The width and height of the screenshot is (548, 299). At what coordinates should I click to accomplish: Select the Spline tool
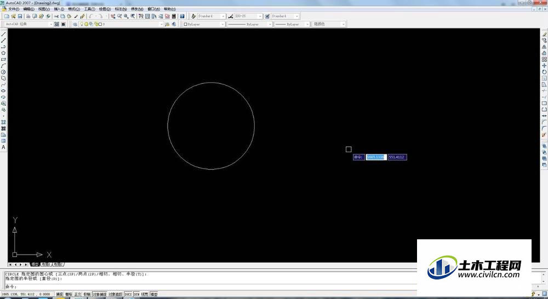click(x=3, y=84)
